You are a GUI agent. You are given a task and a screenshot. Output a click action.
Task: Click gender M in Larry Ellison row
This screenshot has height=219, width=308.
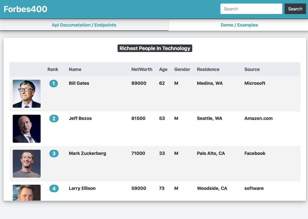coord(176,188)
